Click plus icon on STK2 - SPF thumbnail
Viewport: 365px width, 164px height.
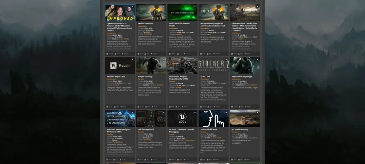point(226,60)
